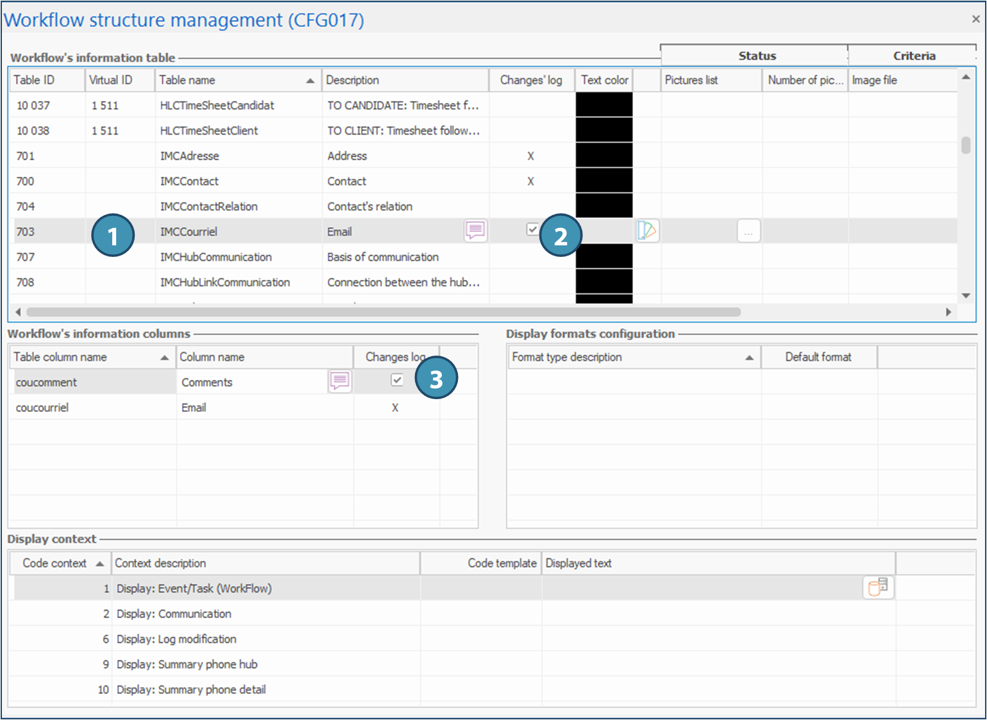Toggle the Changes' log mark in the IMCAdresse row
Viewport: 987px width, 720px height.
point(530,156)
